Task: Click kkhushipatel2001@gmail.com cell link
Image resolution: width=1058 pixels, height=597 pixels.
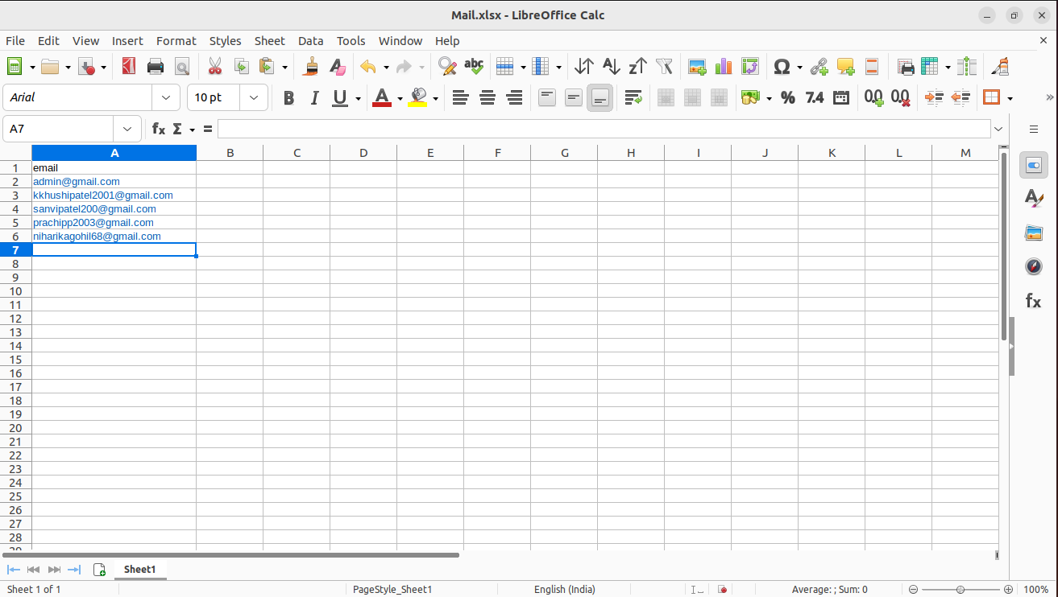Action: (x=103, y=196)
